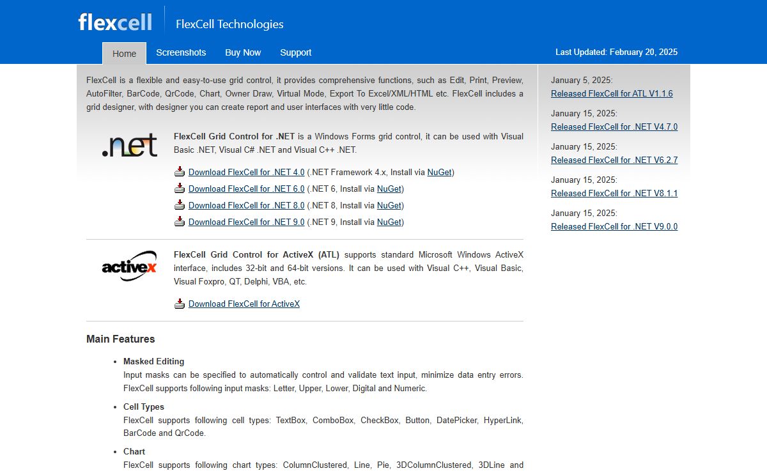Click the .NET logo image
The width and height of the screenshot is (767, 473).
point(130,146)
